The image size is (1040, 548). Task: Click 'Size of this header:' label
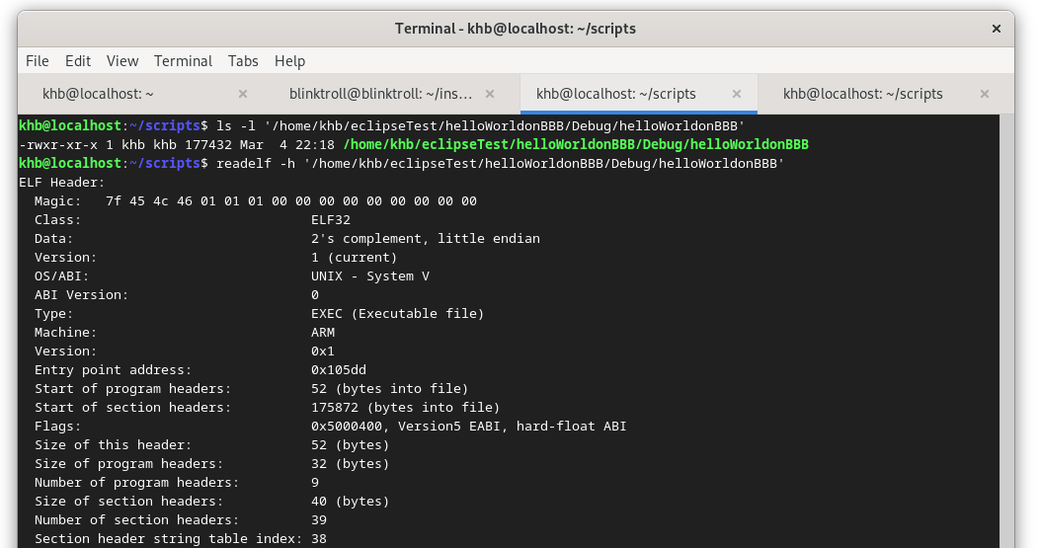(x=114, y=444)
